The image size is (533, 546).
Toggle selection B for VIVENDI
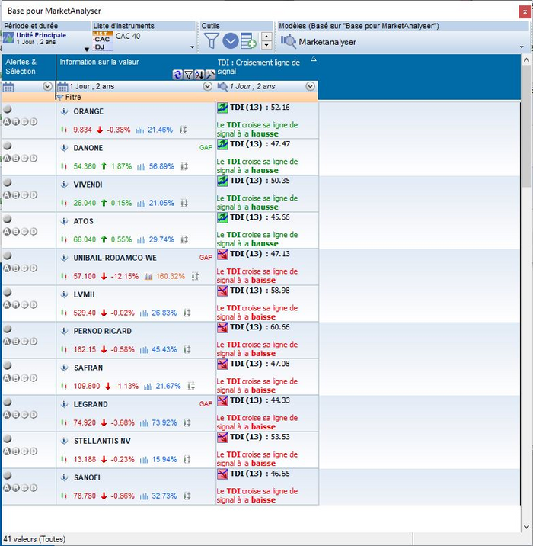(16, 195)
